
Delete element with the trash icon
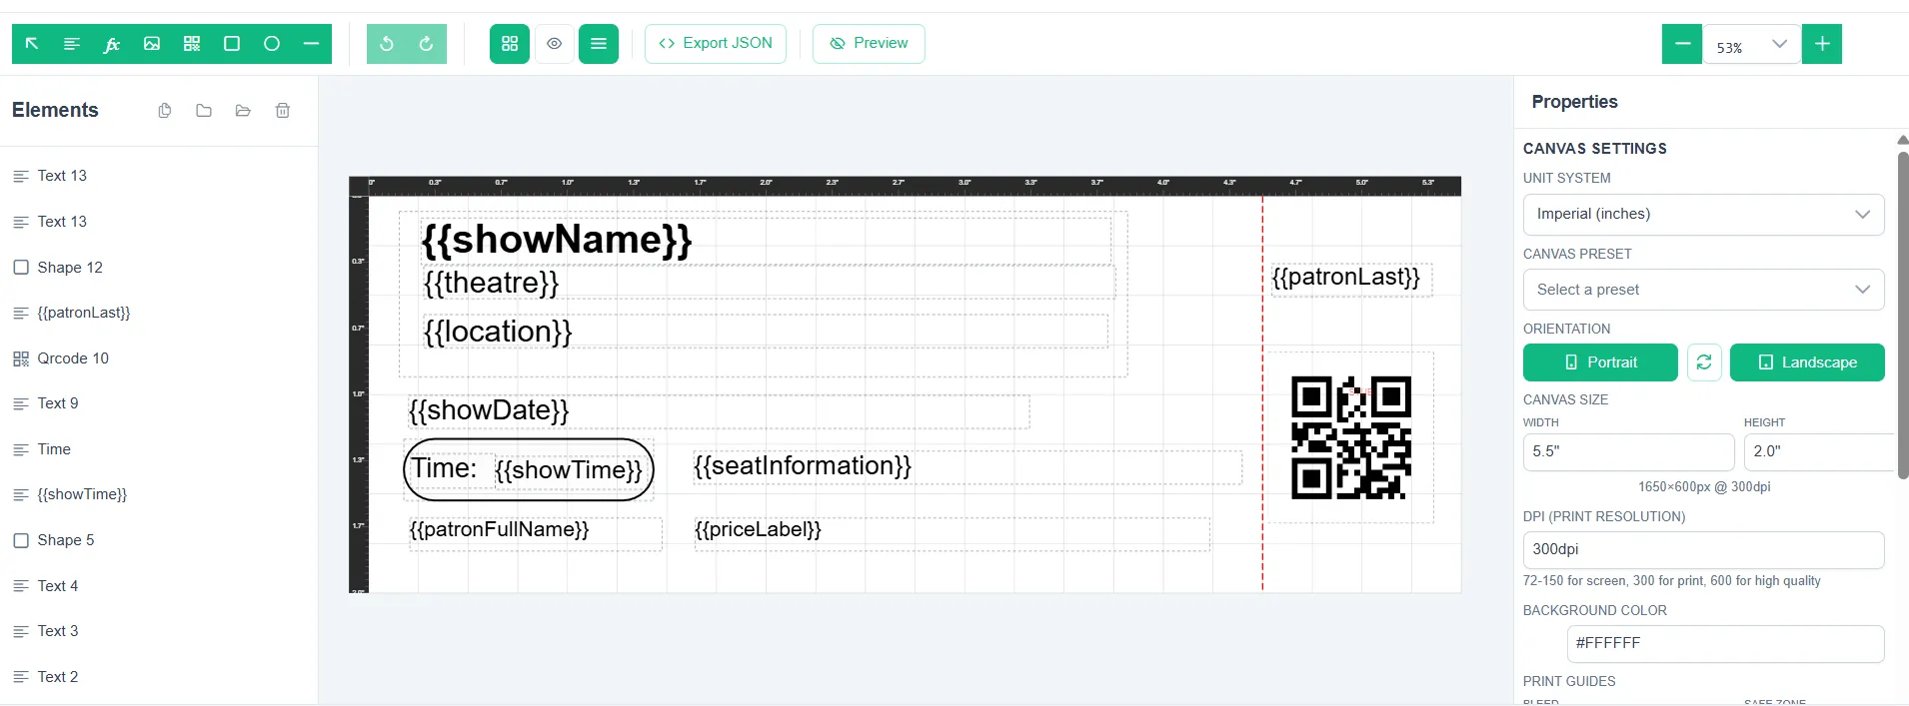pos(283,111)
